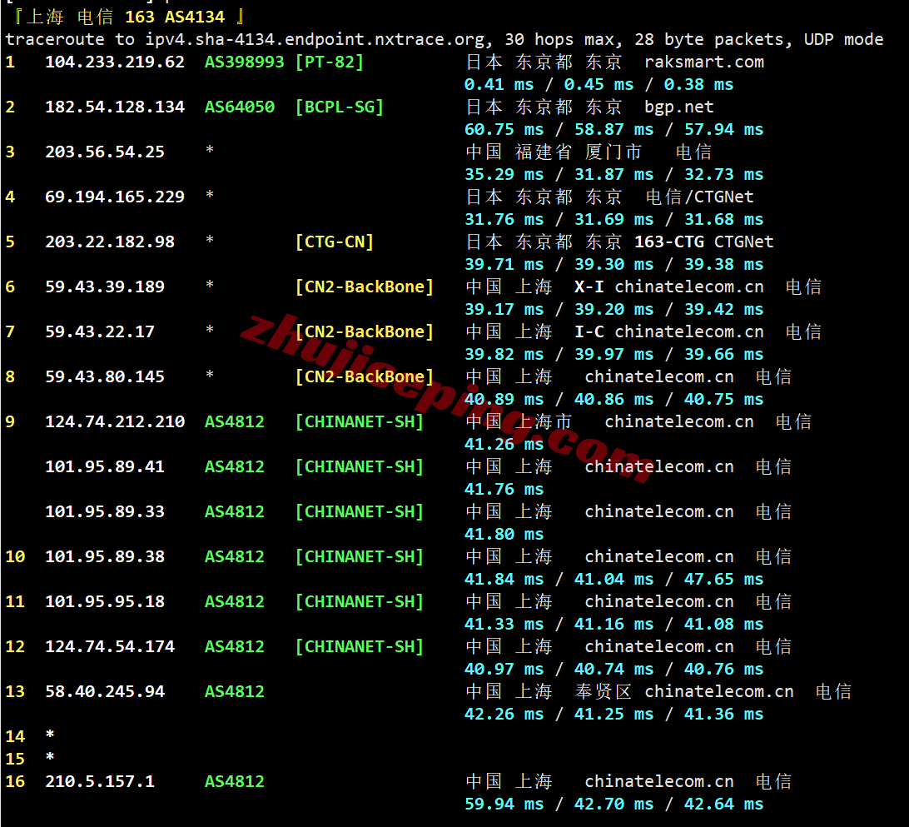This screenshot has height=827, width=909.
Task: Click the 41.76 ms latency value
Action: coord(504,490)
